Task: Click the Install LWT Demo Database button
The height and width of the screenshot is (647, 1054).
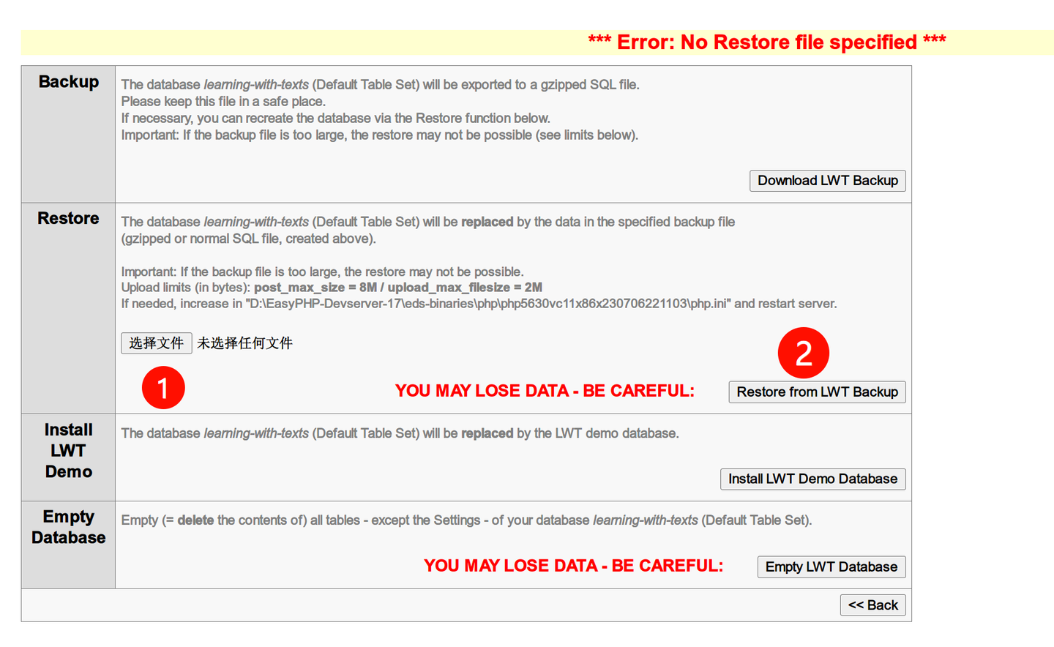Action: click(812, 479)
